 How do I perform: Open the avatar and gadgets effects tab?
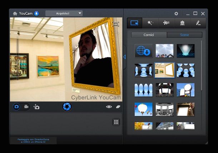(182, 23)
